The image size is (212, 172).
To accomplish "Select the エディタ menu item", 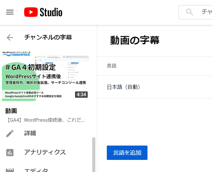I will point(36,170).
